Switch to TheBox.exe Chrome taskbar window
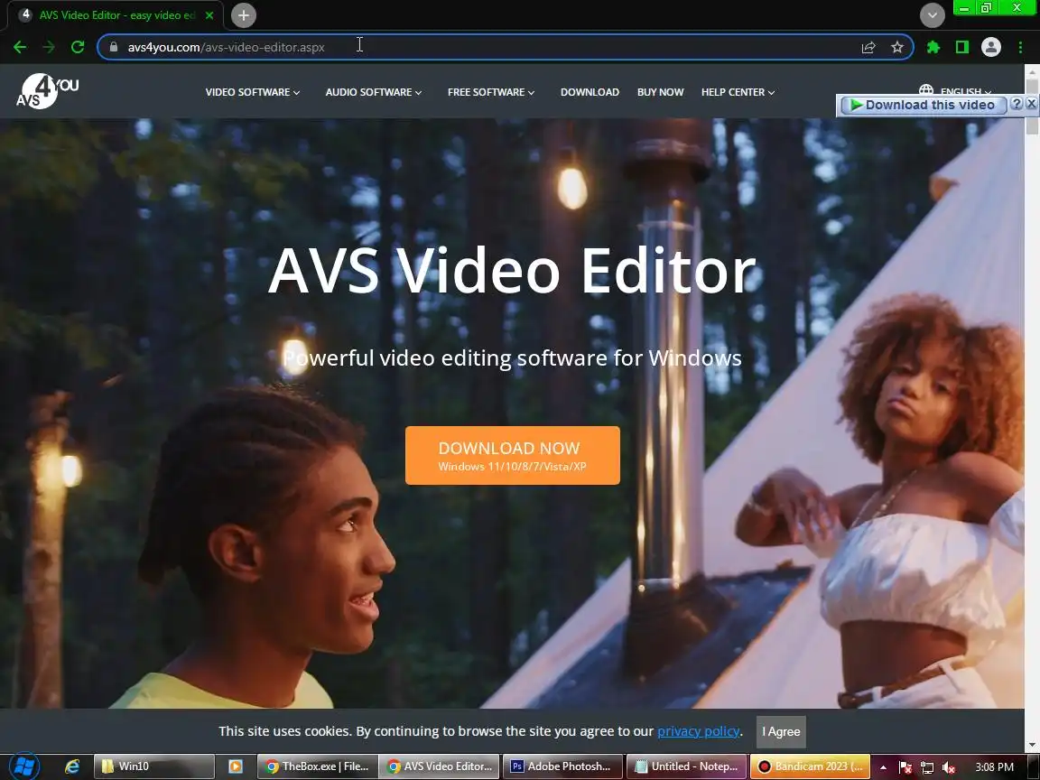 [x=317, y=766]
